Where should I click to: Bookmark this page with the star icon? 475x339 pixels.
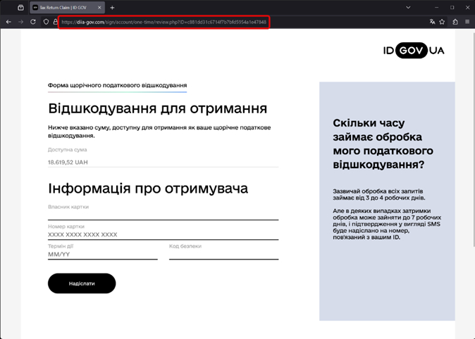(x=442, y=22)
